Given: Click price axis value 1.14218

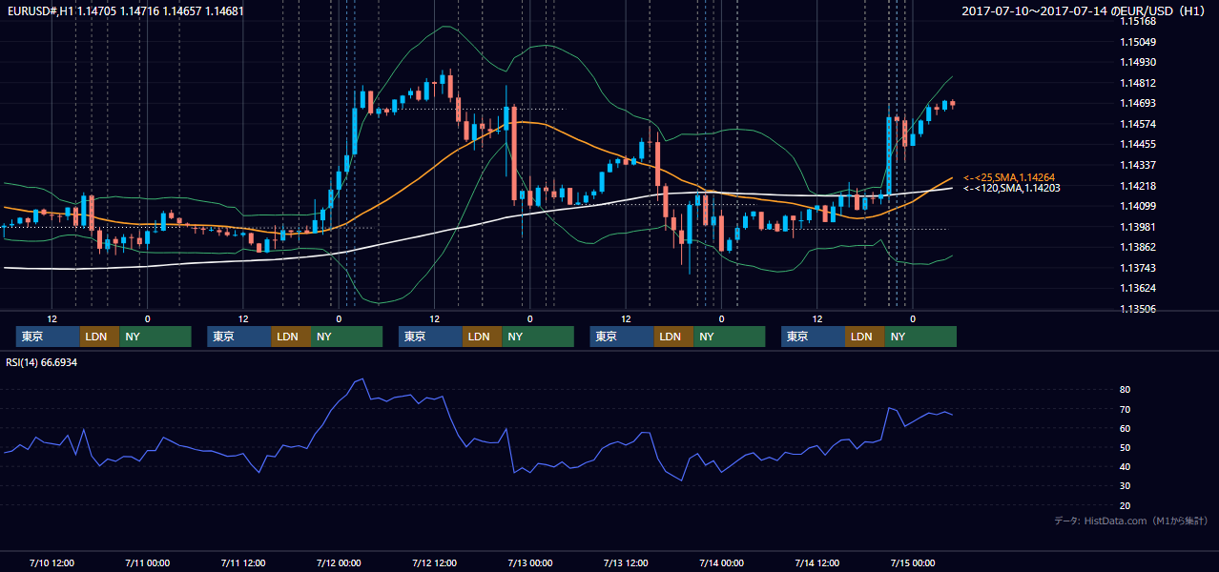Looking at the screenshot, I should 1137,186.
